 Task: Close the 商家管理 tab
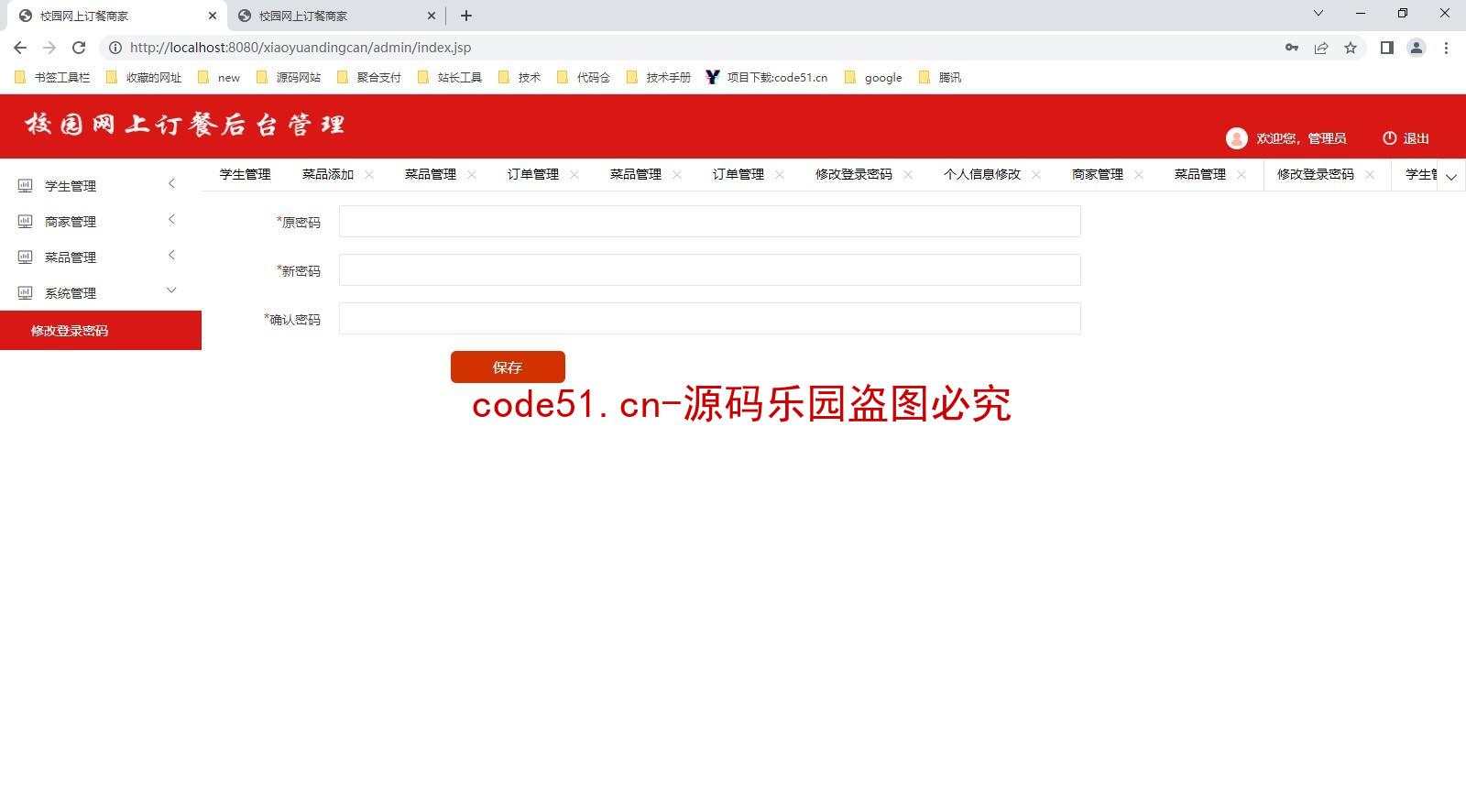1139,175
